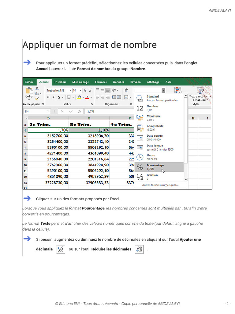235x314 pixels.
Task: Click the decrease indent icon
Action: [114, 97]
